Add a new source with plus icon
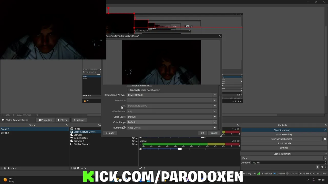Viewport: 328px width, 184px height. 71,168
